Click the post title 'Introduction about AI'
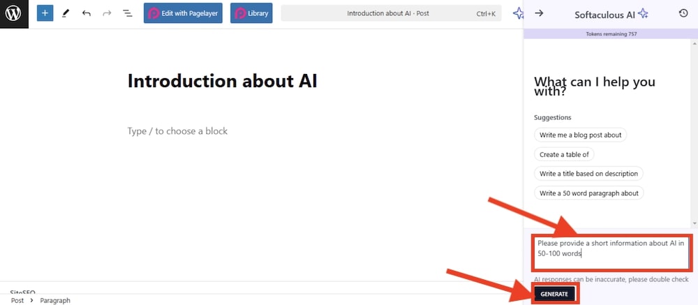 (222, 81)
